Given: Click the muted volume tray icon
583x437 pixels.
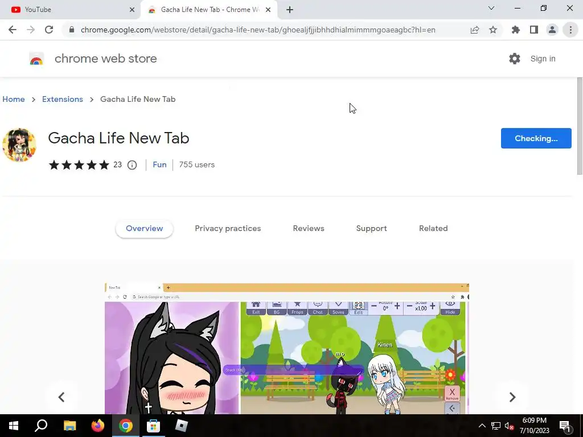Looking at the screenshot, I should (x=509, y=426).
